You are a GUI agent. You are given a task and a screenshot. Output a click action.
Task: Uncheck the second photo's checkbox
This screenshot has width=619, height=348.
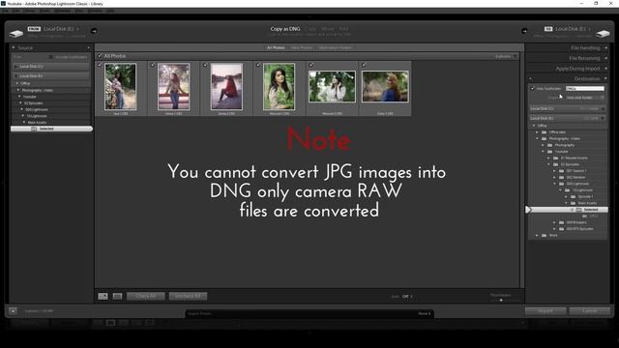[x=153, y=65]
